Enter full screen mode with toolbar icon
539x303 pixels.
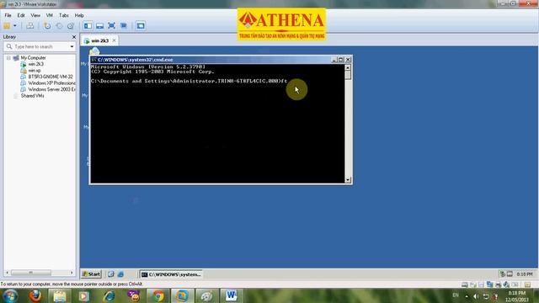point(111,26)
